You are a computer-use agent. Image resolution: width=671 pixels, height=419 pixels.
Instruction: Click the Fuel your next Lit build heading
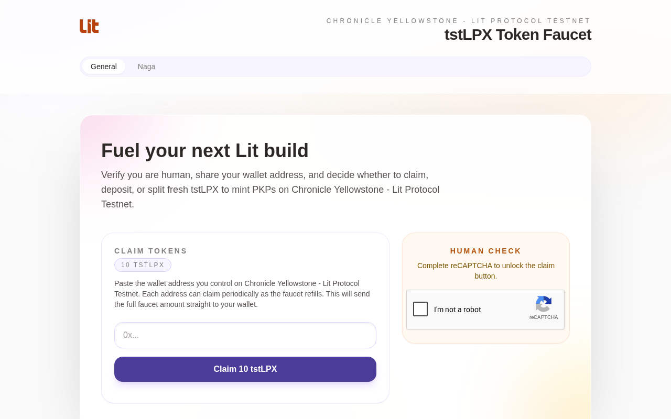tap(204, 151)
